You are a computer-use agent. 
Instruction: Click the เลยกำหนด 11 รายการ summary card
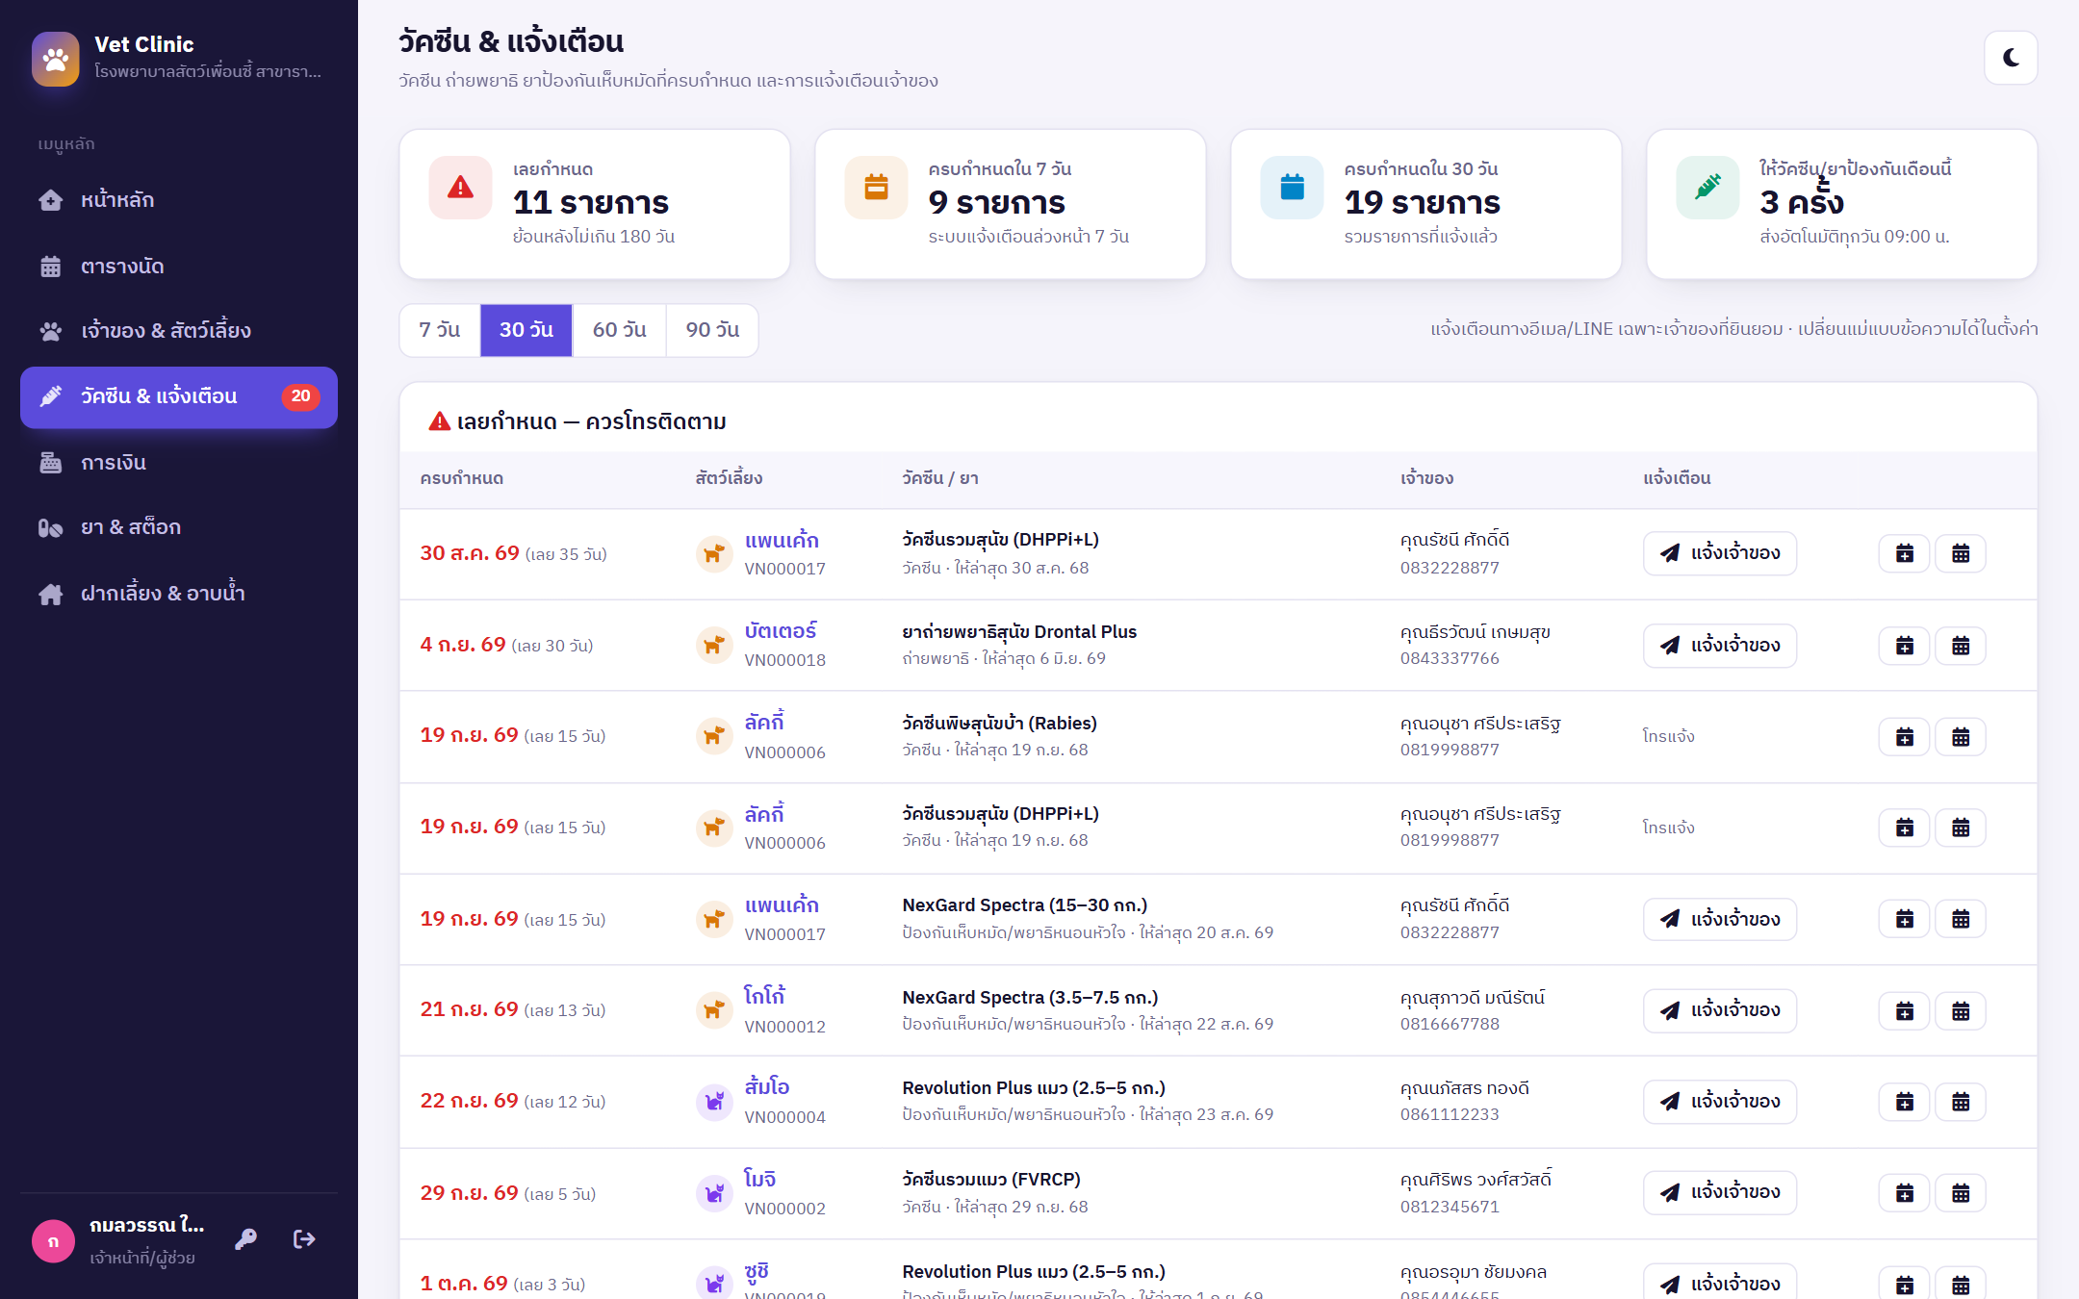coord(595,204)
